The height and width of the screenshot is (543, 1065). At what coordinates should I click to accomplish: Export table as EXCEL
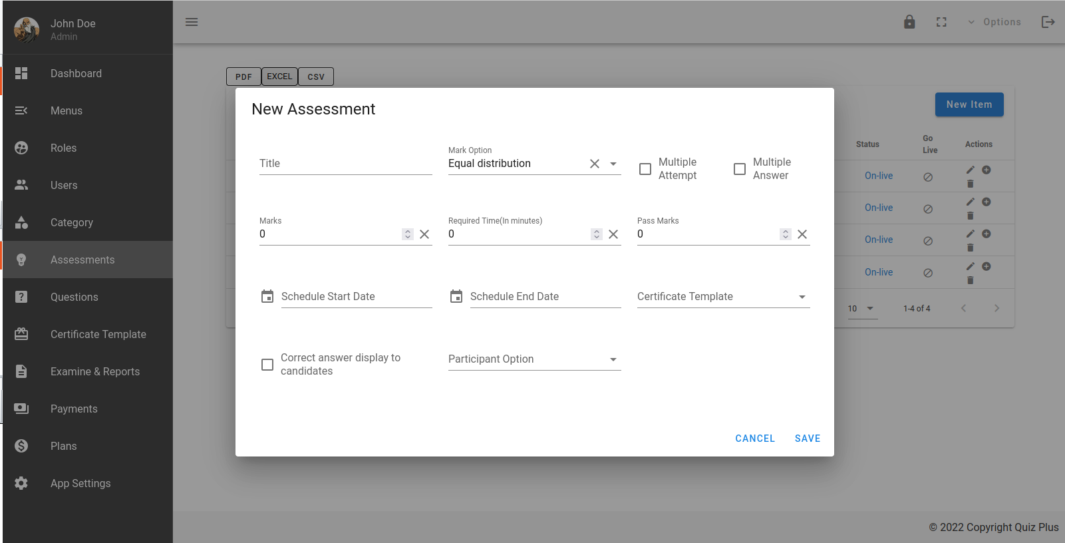(x=279, y=77)
